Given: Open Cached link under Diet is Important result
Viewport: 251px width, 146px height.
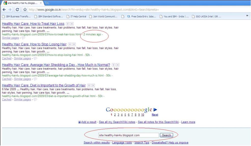Looking at the screenshot, I should click(x=7, y=100).
